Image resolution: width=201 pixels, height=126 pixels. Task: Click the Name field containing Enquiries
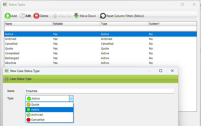click(x=100, y=91)
